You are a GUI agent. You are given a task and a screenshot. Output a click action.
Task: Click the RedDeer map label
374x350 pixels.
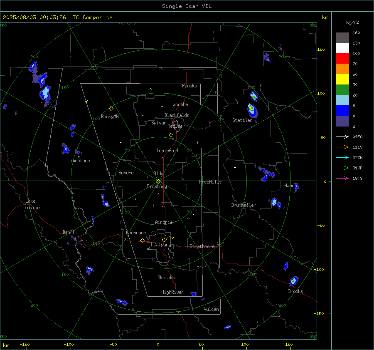(x=176, y=126)
